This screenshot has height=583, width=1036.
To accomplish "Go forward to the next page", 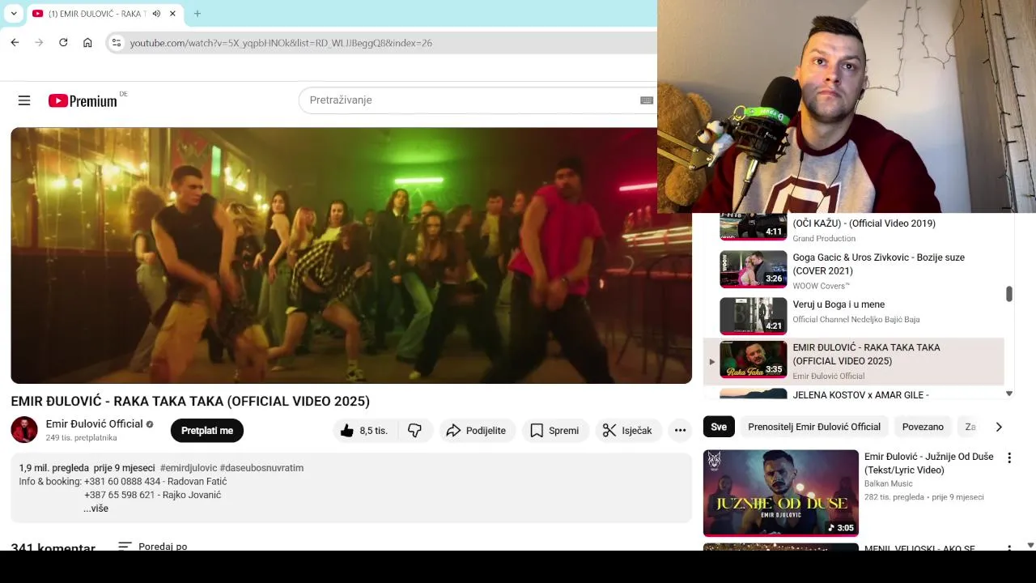I will point(39,43).
